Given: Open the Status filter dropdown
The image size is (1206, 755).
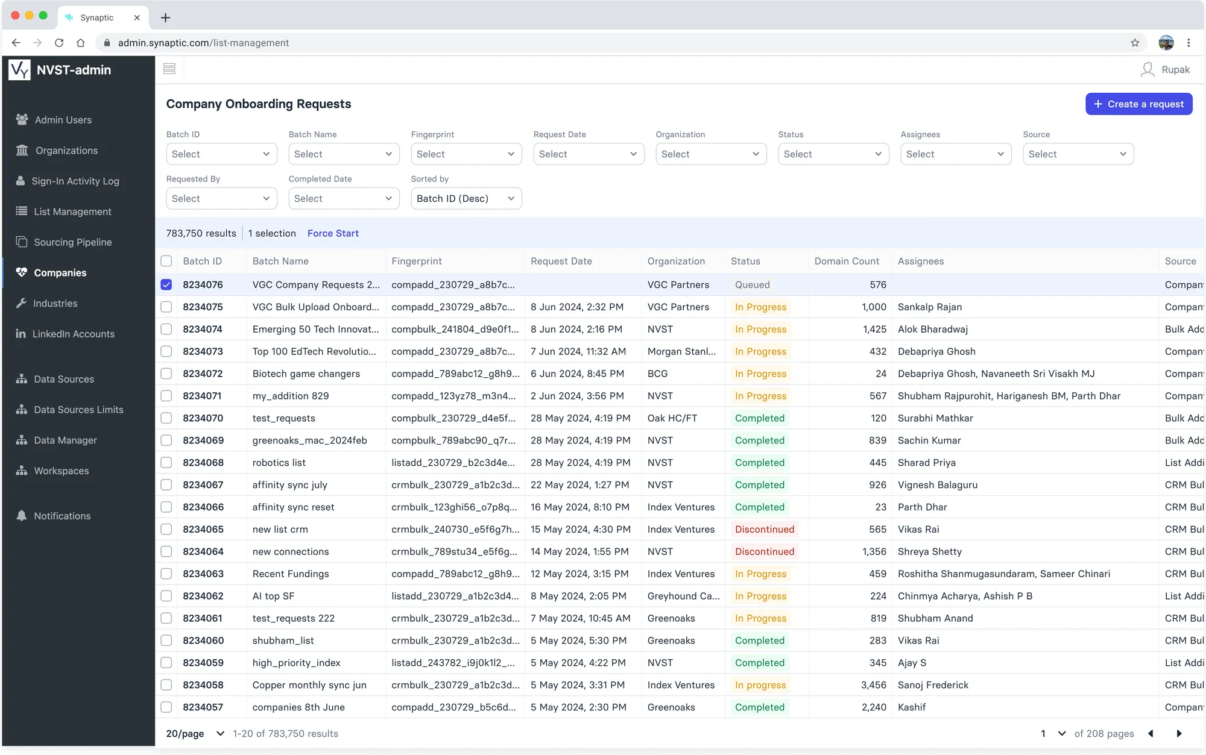Looking at the screenshot, I should coord(833,154).
